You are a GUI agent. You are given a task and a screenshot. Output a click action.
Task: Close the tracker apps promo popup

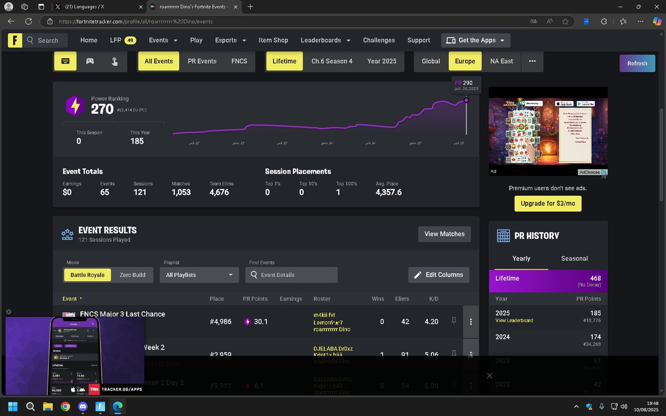8,312
